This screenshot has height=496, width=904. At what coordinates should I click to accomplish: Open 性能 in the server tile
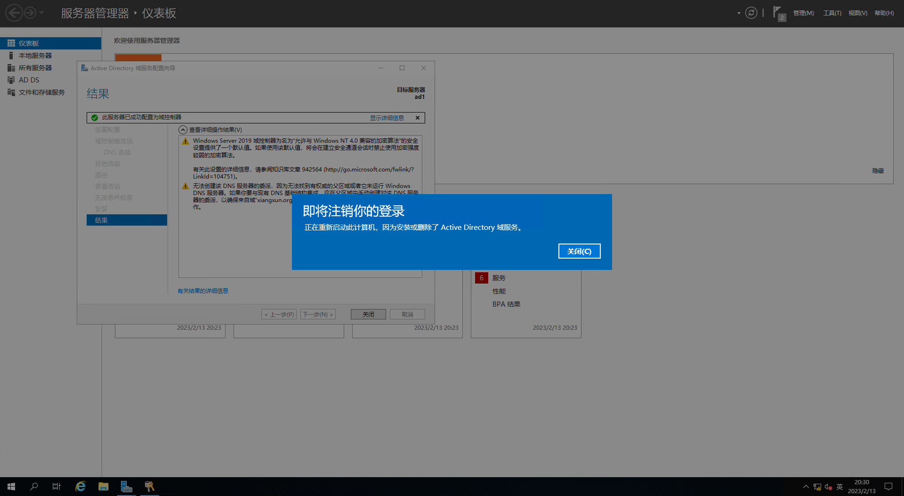tap(499, 291)
